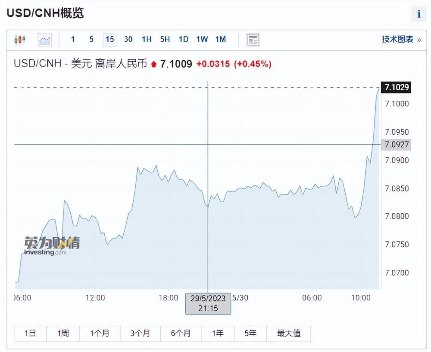431x352 pixels.
Task: Choose the 1W interval option
Action: click(x=202, y=40)
